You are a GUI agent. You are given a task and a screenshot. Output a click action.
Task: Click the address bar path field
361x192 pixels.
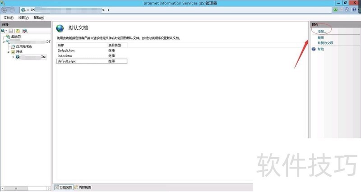[x=176, y=10]
